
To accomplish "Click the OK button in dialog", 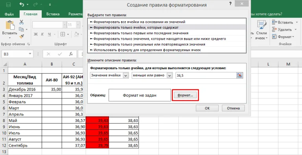I will (207, 108).
